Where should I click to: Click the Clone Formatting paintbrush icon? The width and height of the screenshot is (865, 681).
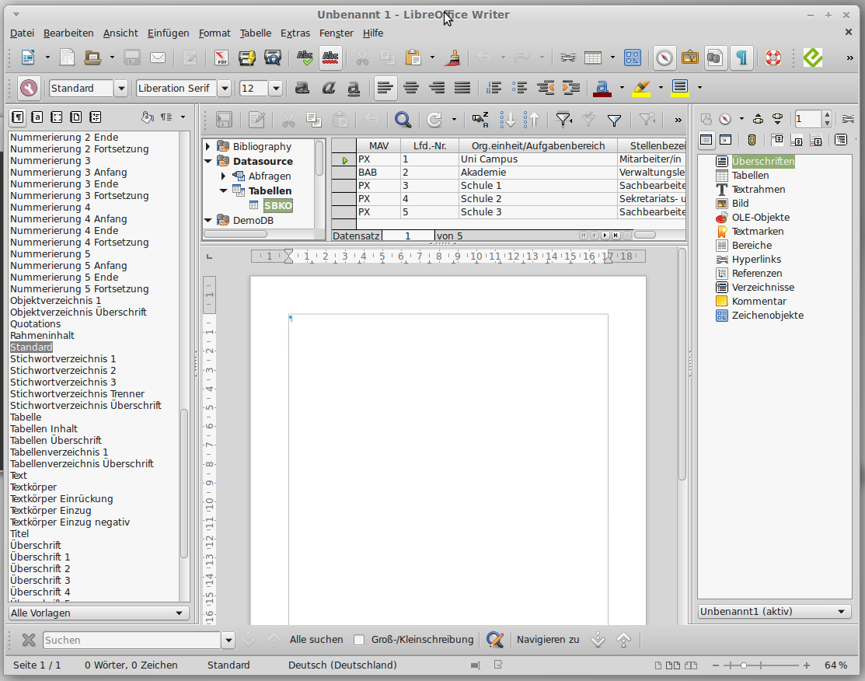point(455,58)
